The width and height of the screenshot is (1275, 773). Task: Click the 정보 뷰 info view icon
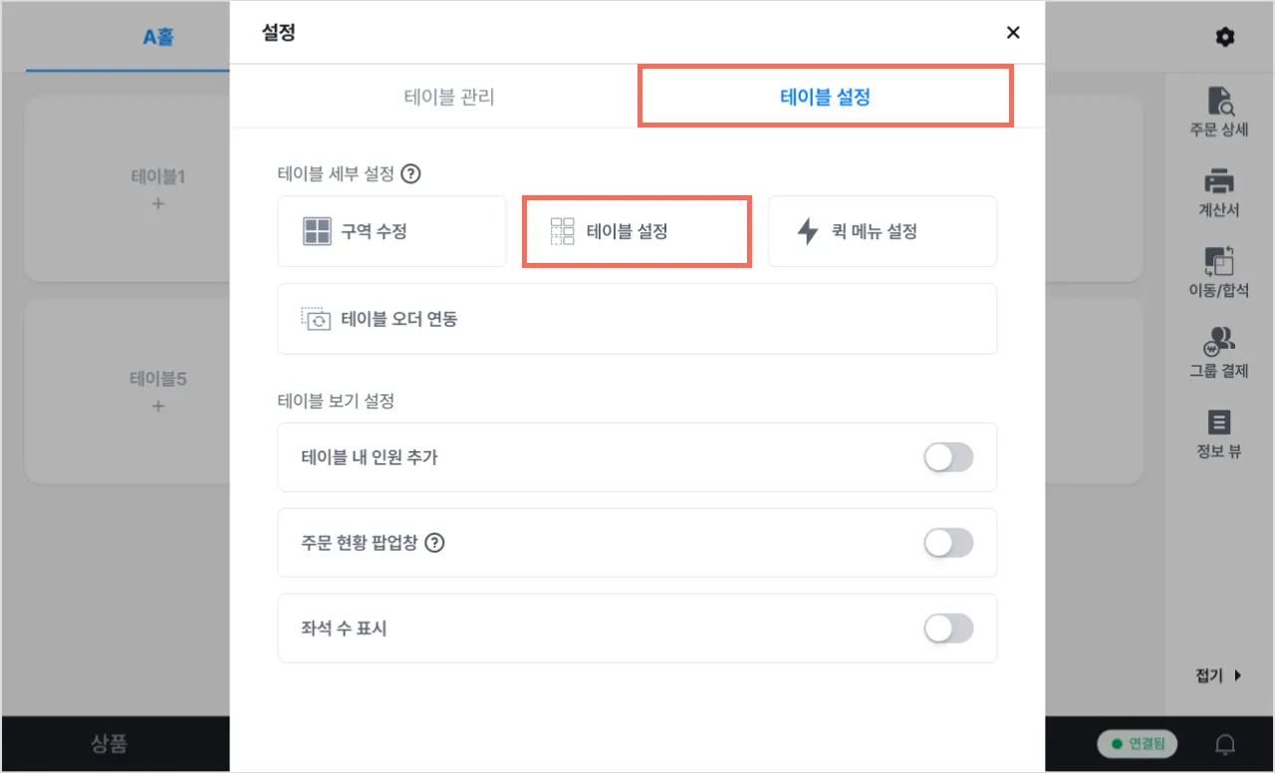pyautogui.click(x=1219, y=422)
